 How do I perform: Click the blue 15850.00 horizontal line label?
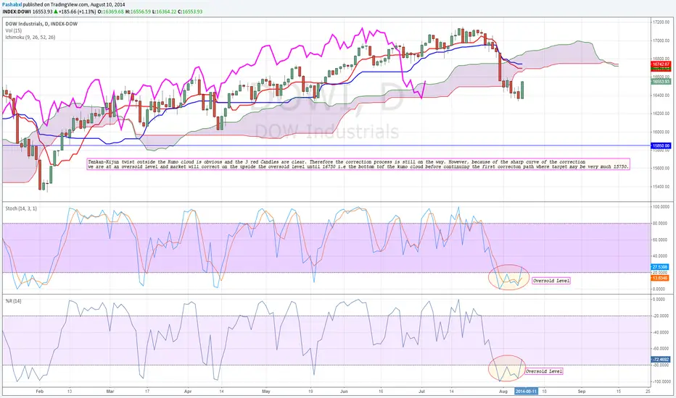point(661,146)
